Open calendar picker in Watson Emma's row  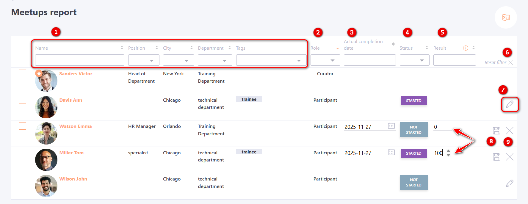point(391,126)
